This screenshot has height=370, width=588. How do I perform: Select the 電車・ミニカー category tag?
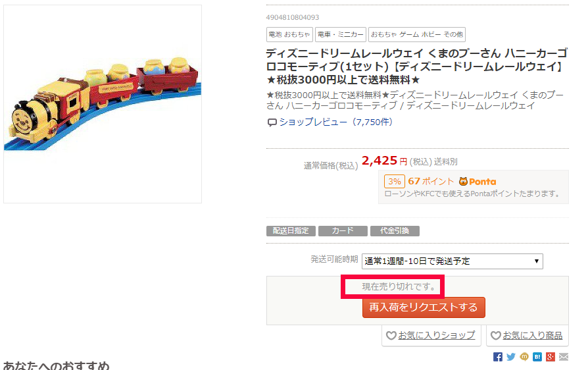pos(341,34)
